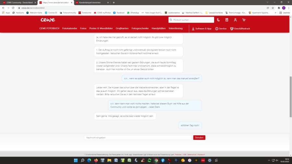This screenshot has width=292, height=164.
Task: Click Impressum footer link
Action: coord(201,155)
